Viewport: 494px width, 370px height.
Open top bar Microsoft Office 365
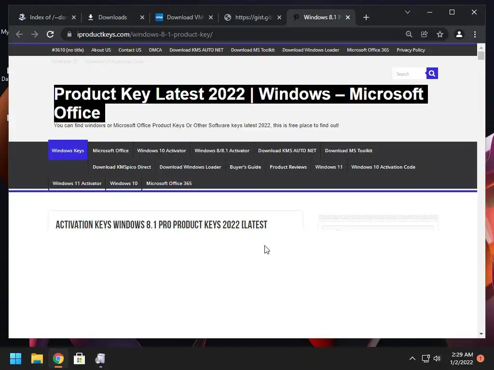(x=368, y=50)
